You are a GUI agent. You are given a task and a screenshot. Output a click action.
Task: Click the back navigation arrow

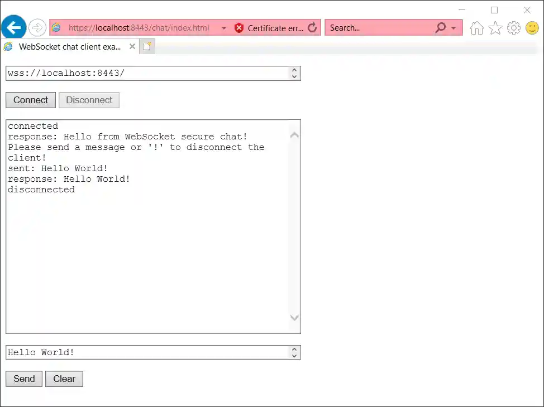[x=13, y=27]
